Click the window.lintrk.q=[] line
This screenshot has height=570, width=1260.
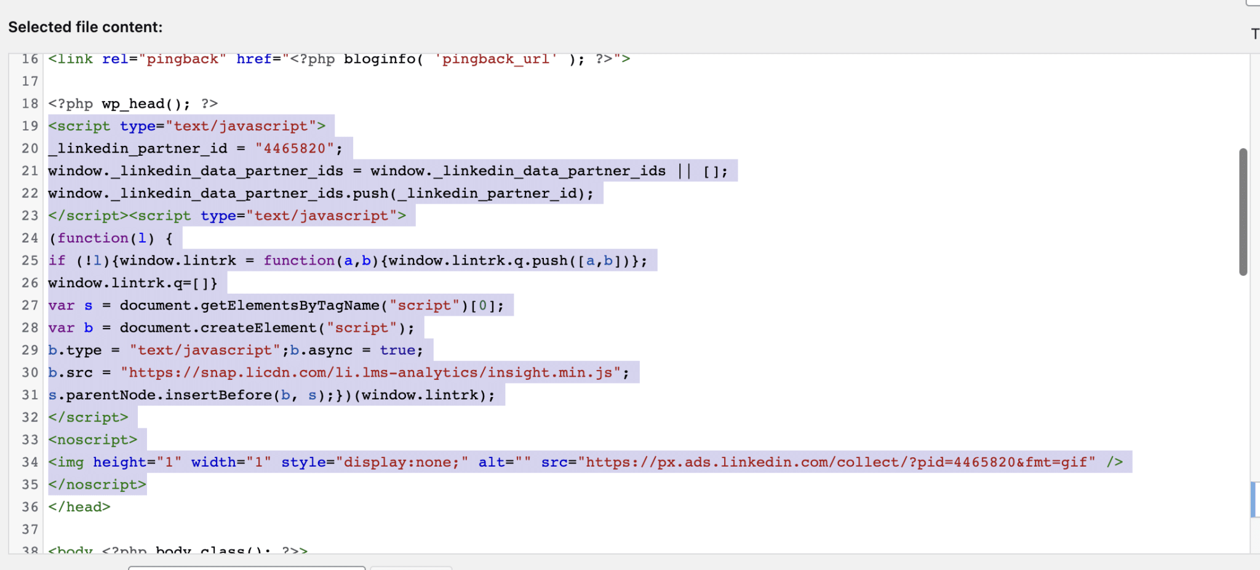pos(133,283)
